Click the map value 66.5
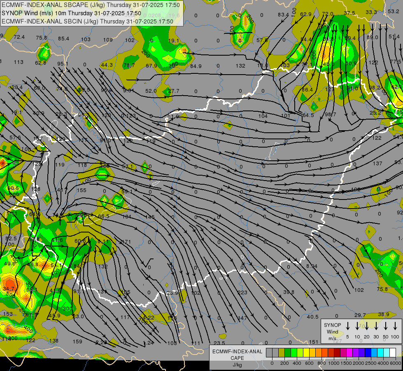The image size is (403, 371). click(x=104, y=216)
